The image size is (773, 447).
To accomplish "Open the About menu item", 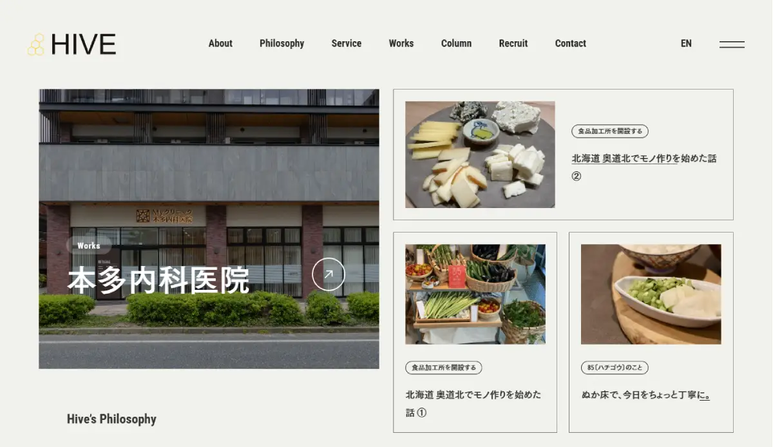I will pyautogui.click(x=220, y=44).
